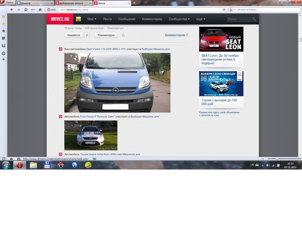Open the notes panel in sidebar

click(3, 38)
